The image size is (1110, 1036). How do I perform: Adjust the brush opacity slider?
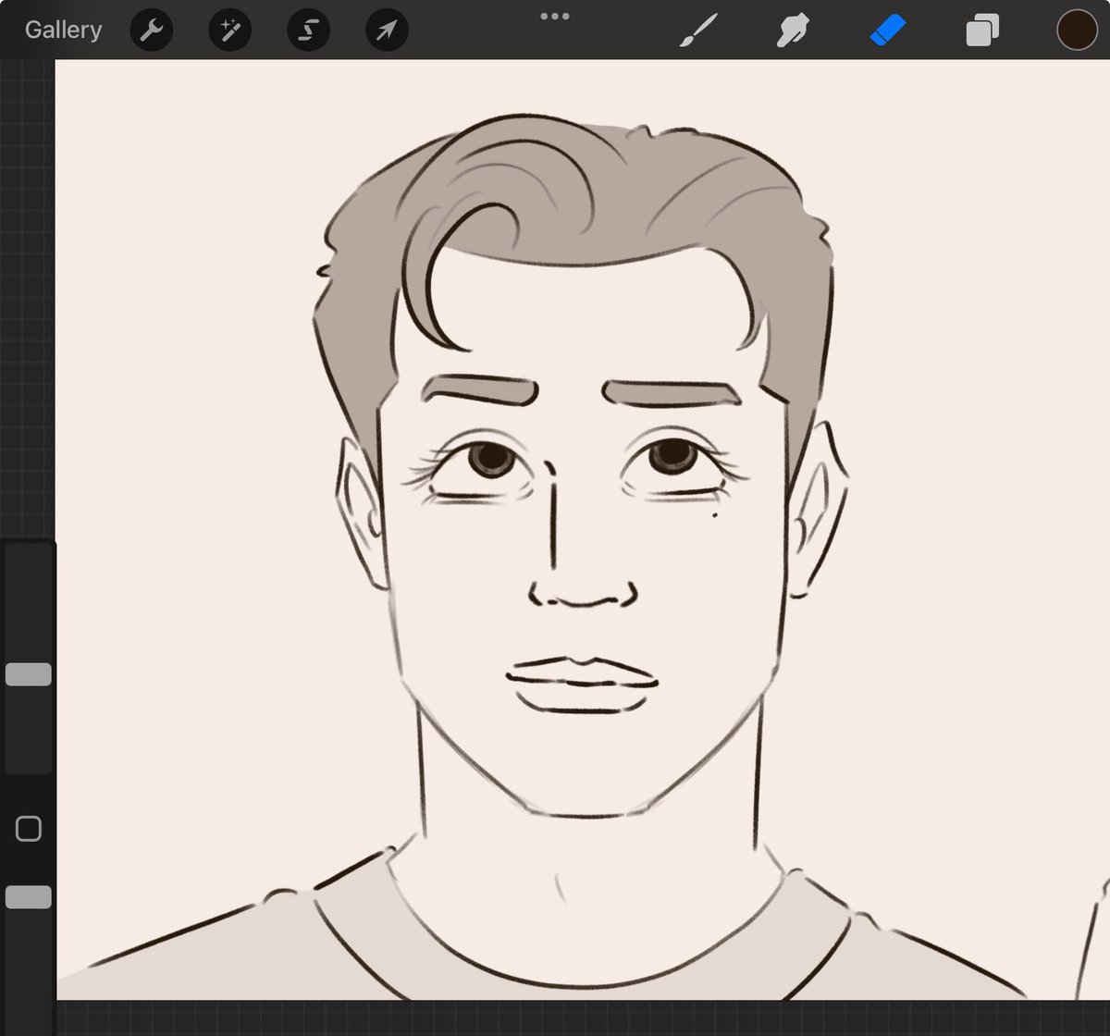point(29,895)
